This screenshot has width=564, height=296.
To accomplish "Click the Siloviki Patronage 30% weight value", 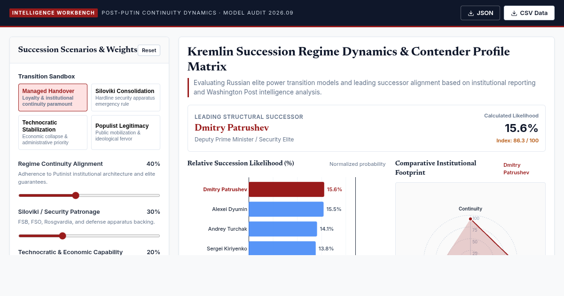I will click(x=153, y=212).
